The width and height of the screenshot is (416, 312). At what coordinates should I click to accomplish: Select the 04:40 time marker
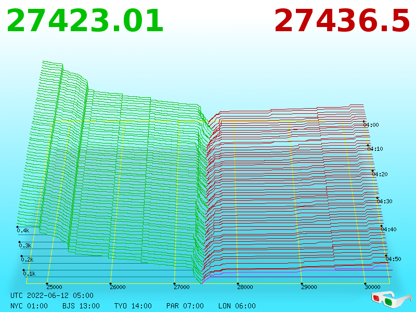pos(388,229)
